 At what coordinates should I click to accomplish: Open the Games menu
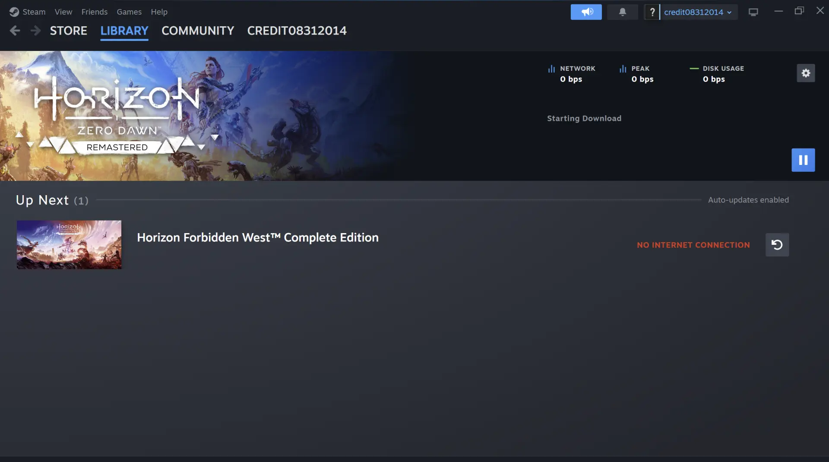129,12
